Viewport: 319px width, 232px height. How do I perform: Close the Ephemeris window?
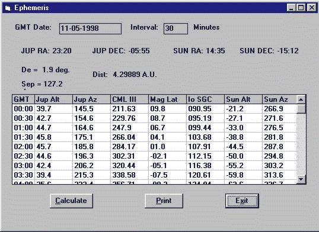click(x=312, y=8)
